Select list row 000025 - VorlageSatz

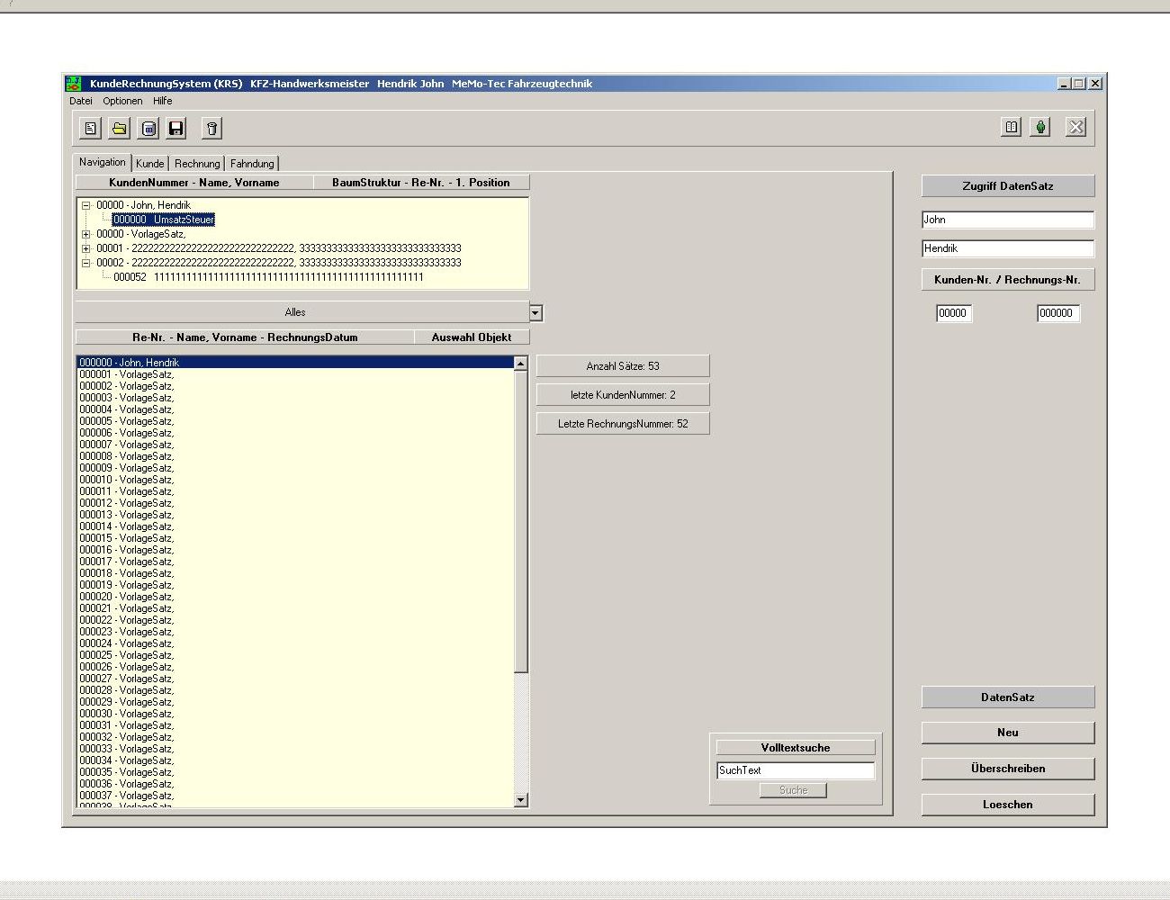pos(295,655)
